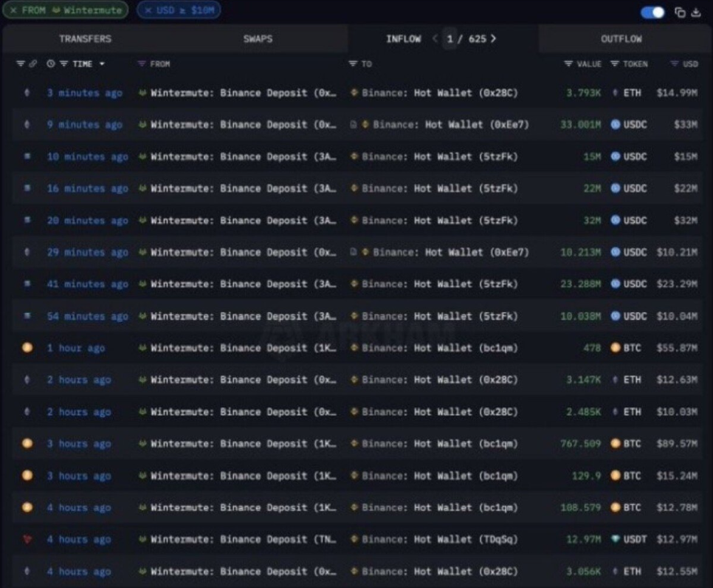Click the USD amount $12.78M

pos(677,508)
